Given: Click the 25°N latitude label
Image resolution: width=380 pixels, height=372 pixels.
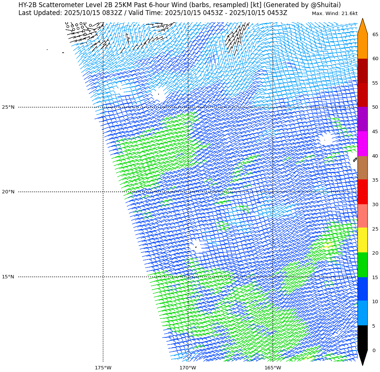Looking at the screenshot, I should [8, 107].
